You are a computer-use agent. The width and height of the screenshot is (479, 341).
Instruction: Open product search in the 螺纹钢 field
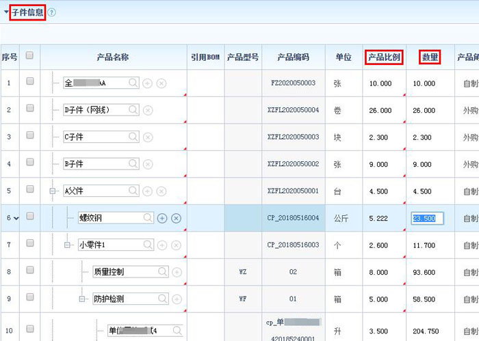[x=148, y=218]
